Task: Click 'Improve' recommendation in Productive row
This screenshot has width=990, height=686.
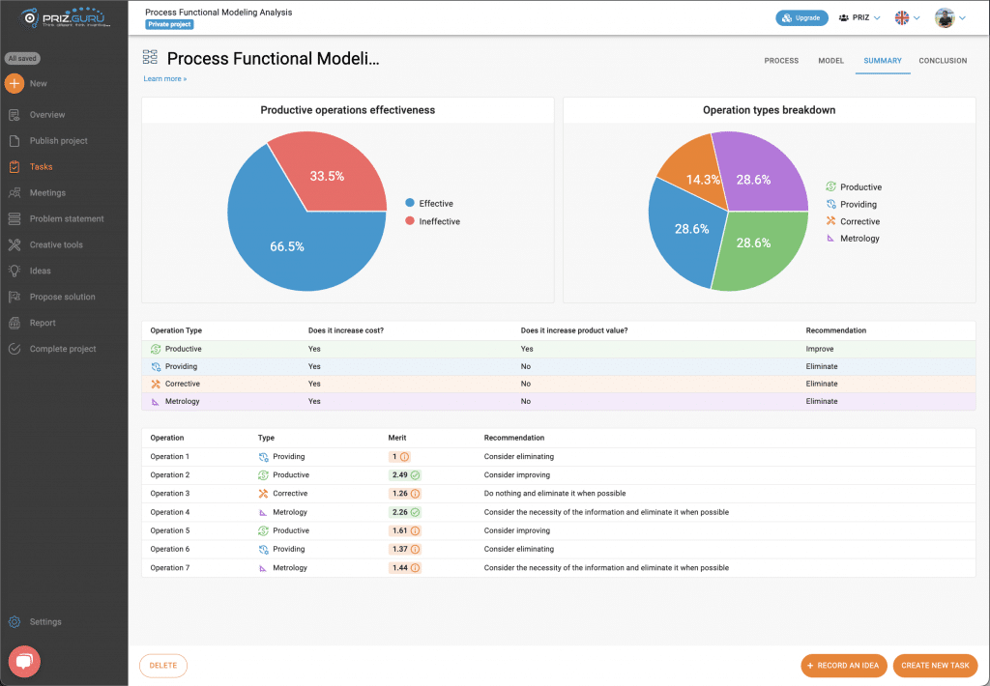Action: point(820,349)
